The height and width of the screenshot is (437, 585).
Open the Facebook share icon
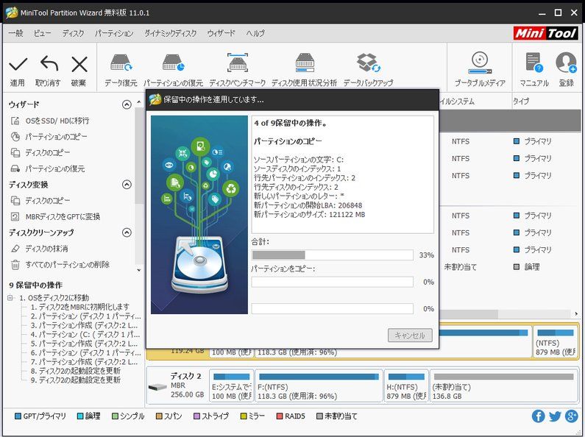[538, 416]
